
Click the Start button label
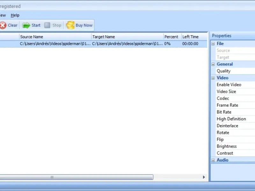36,25
